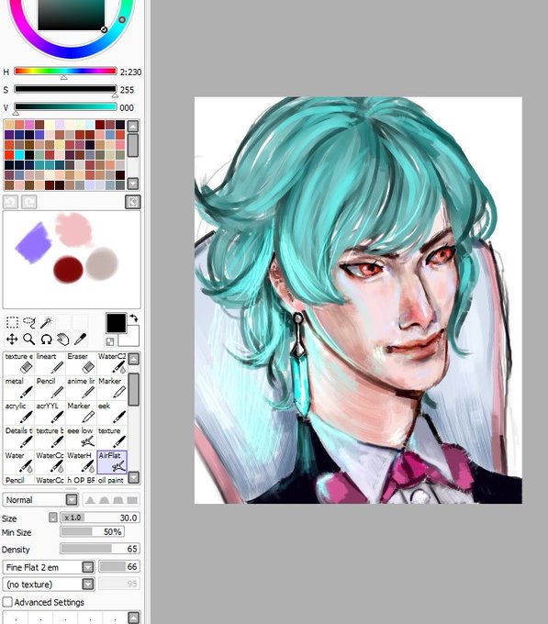Adjust the Value slider bar

pyautogui.click(x=65, y=106)
